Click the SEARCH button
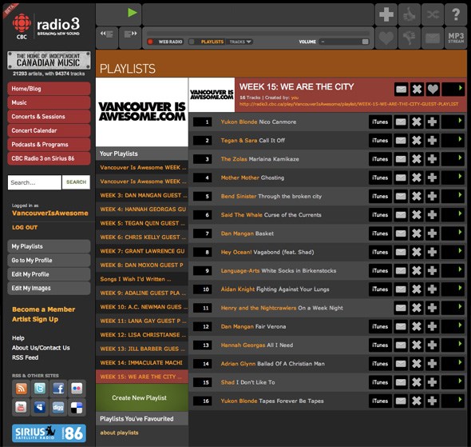Viewport: 471px width, 447px height. [76, 182]
